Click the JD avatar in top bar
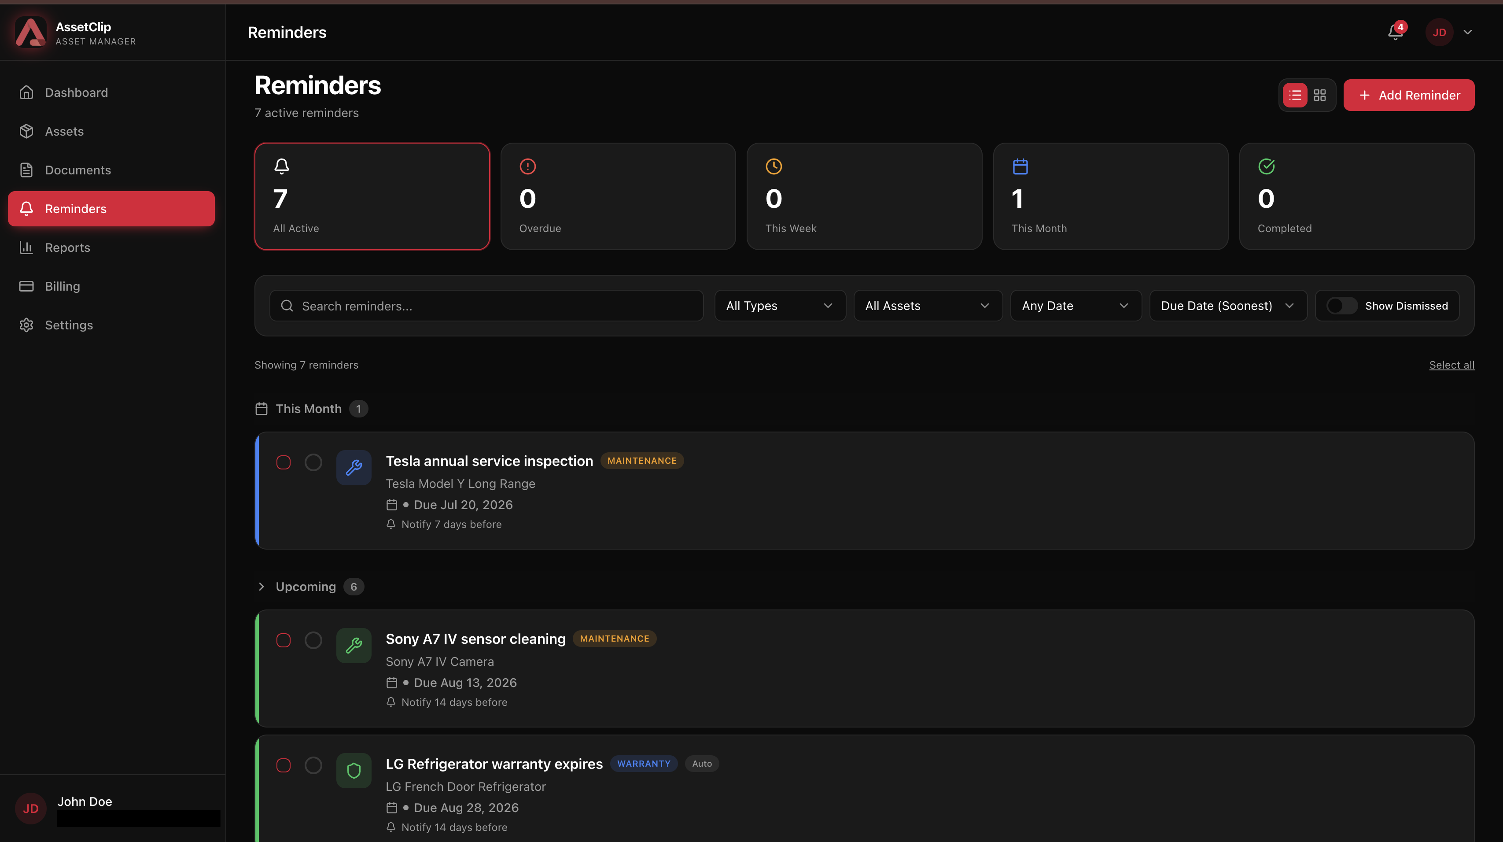1503x842 pixels. (x=1439, y=32)
